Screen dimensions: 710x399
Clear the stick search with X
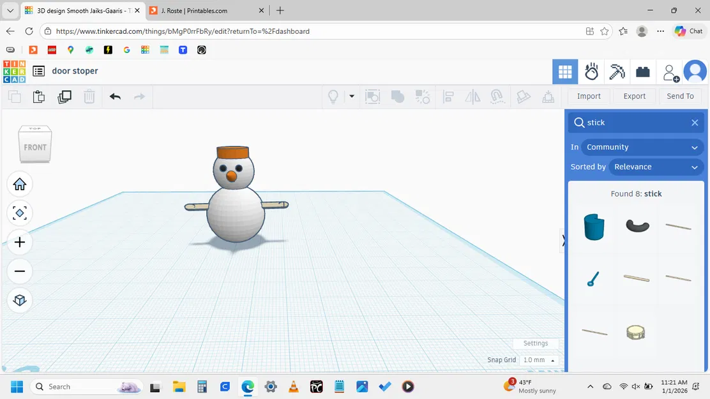[x=695, y=123]
